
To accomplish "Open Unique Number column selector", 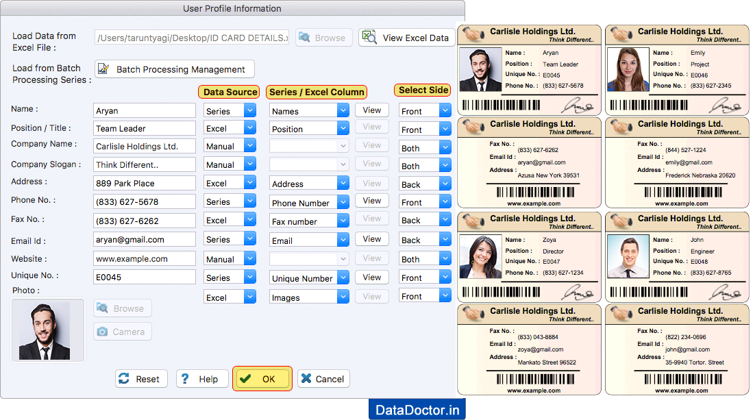I will (x=309, y=277).
